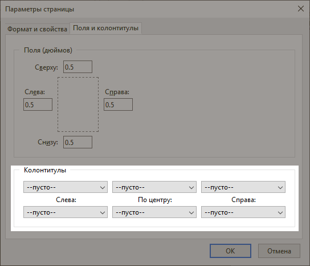Confirm with the OK button
Viewport: 310px width, 266px height.
pos(230,251)
